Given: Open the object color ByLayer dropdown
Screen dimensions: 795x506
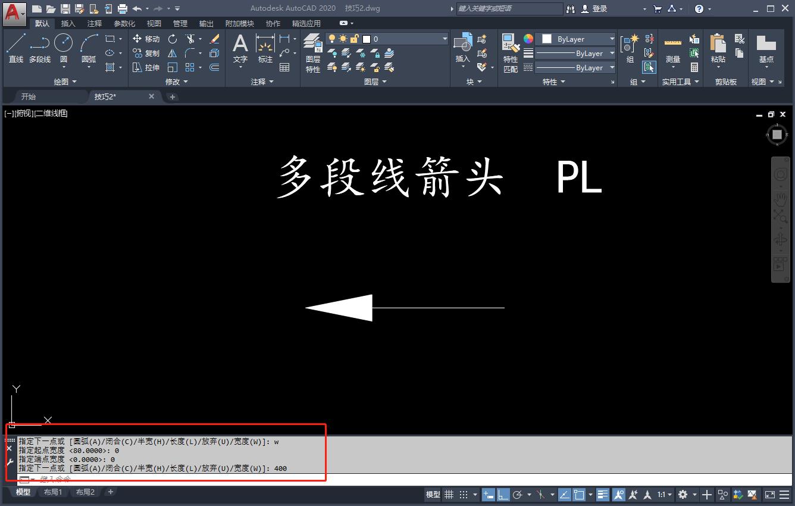Looking at the screenshot, I should coord(576,39).
